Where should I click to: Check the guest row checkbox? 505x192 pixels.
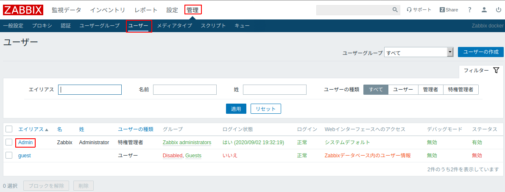click(x=9, y=155)
